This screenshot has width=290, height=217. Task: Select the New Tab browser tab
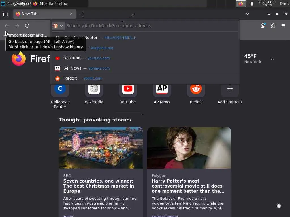click(44, 14)
